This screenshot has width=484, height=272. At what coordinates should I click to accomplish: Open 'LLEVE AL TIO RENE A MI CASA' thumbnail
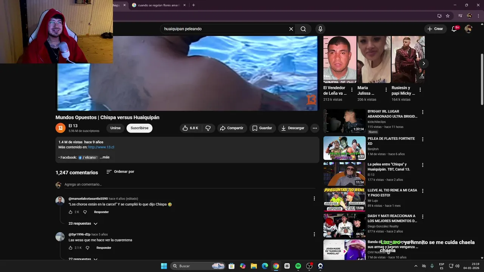pos(344,199)
